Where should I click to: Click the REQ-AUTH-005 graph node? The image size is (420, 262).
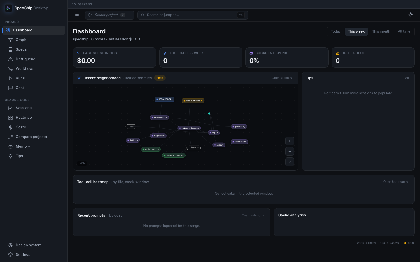(193, 101)
